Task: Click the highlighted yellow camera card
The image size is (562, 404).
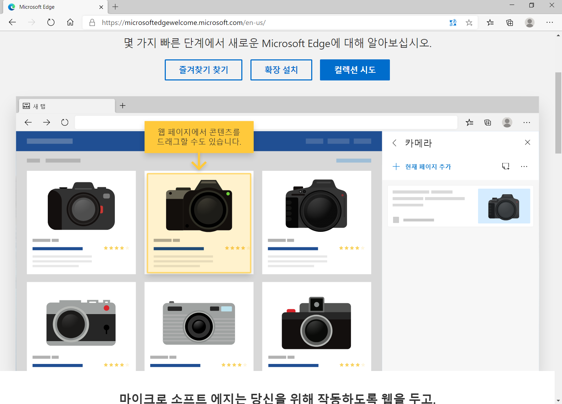Action: pyautogui.click(x=199, y=223)
